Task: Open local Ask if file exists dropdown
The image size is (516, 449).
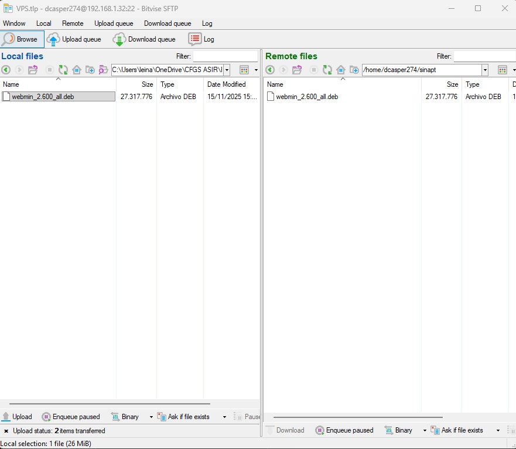Action: pos(224,417)
